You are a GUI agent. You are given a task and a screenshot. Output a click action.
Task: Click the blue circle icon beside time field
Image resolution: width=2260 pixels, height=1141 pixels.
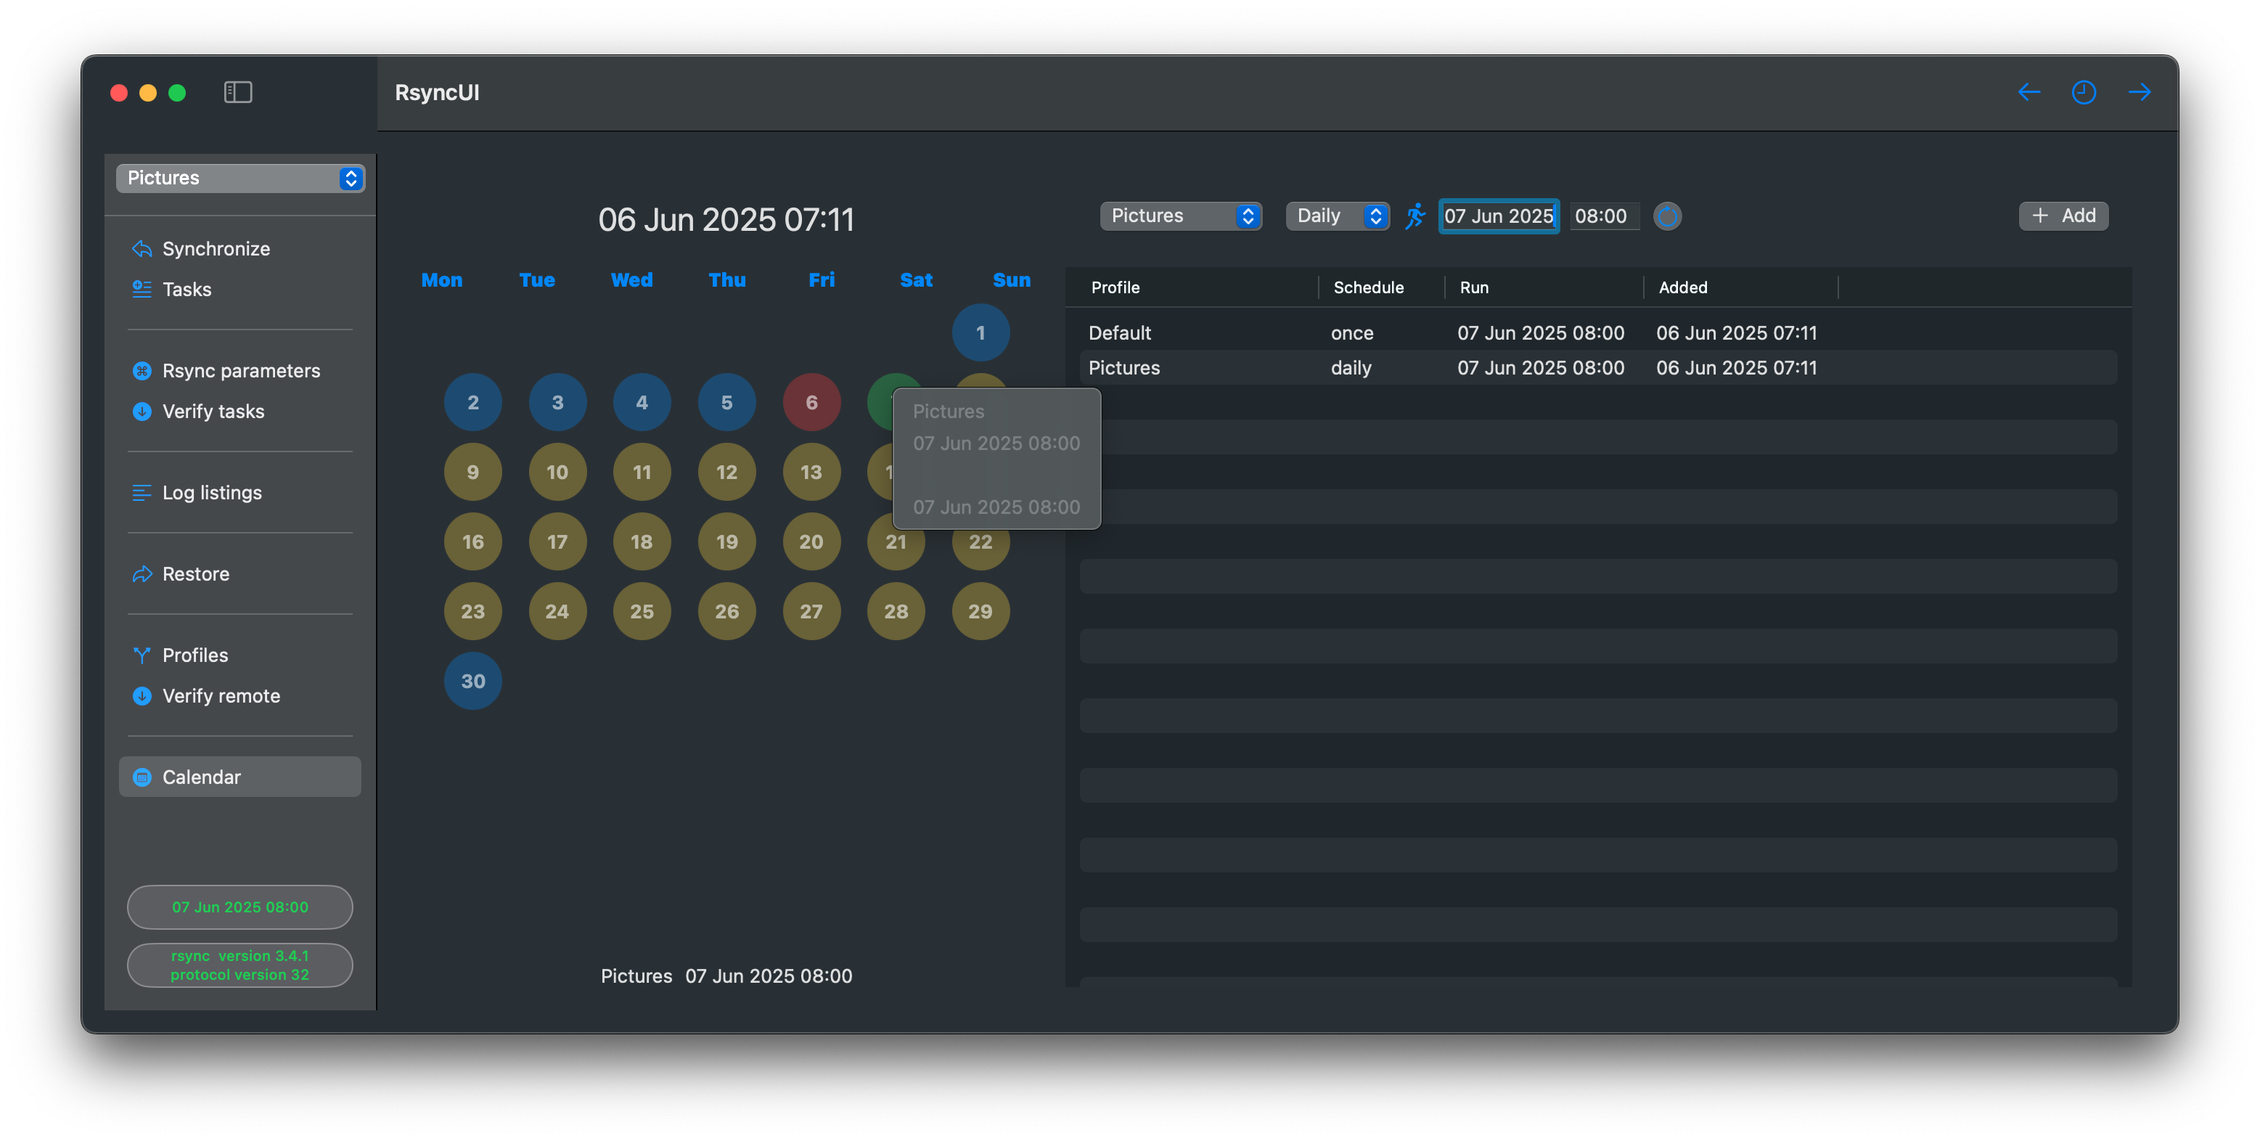[x=1667, y=216]
